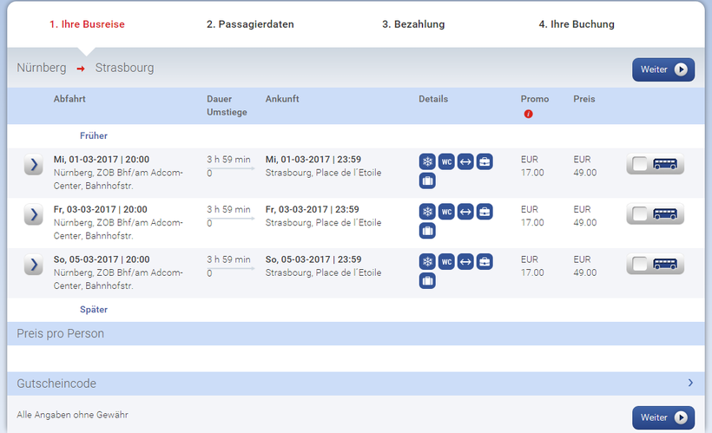Screen dimensions: 712x433
Task: Go to step 2. Passagierdaten
Action: pos(250,24)
